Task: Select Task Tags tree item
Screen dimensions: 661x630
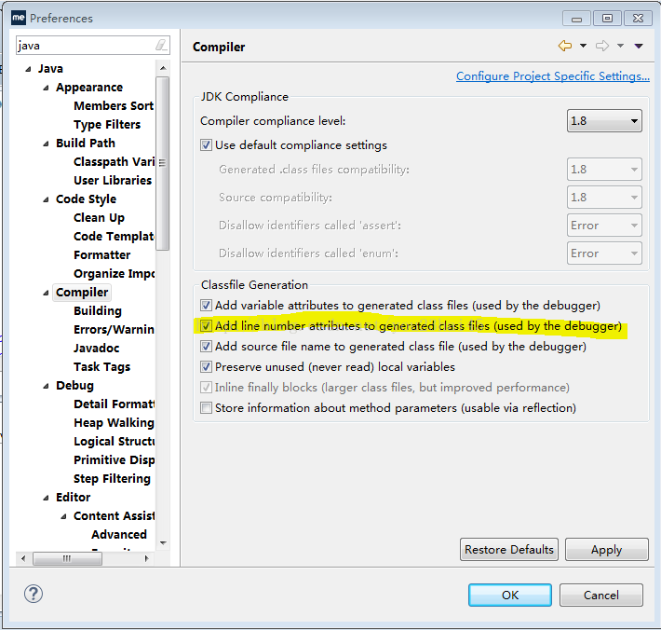Action: (102, 366)
